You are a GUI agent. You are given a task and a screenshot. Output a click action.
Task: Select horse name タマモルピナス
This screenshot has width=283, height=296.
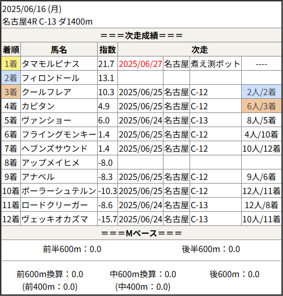51,64
